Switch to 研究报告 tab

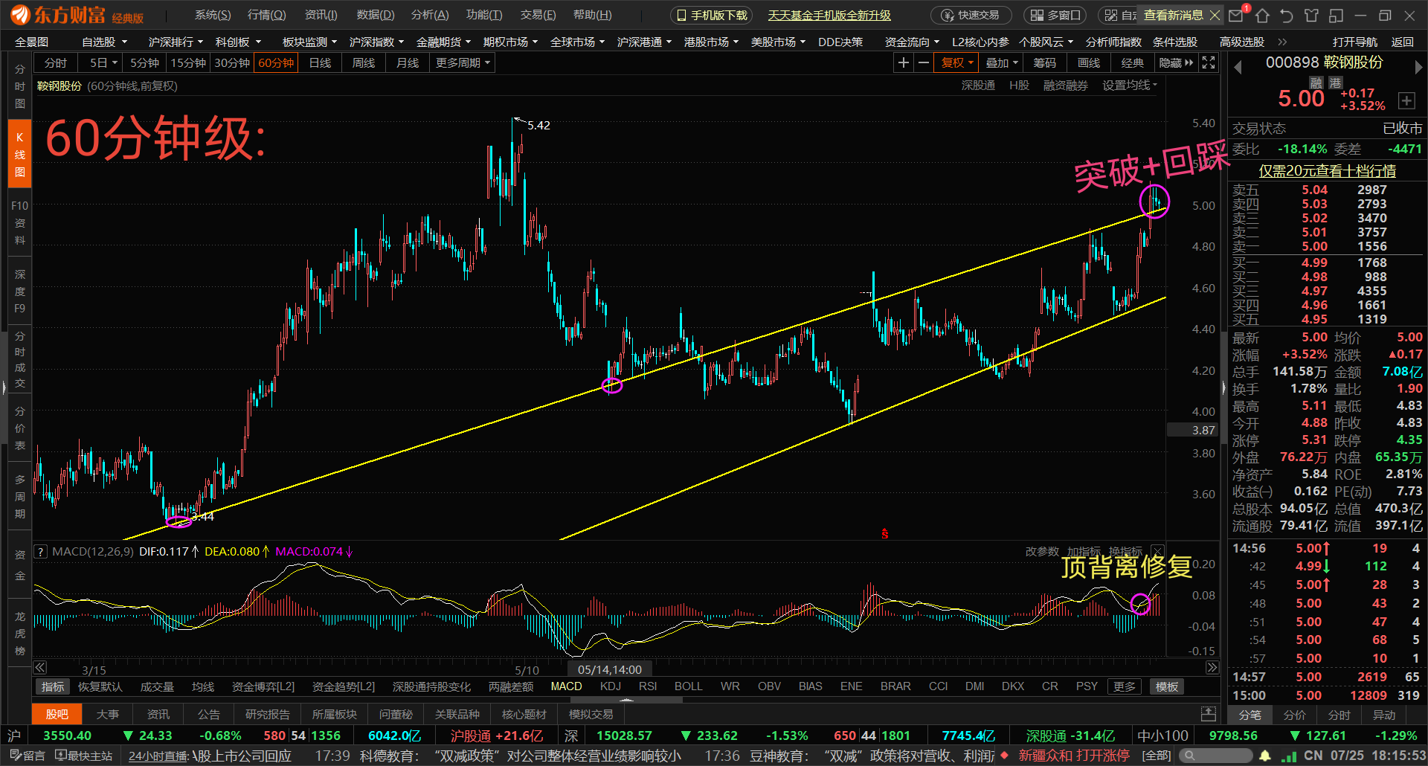(268, 714)
